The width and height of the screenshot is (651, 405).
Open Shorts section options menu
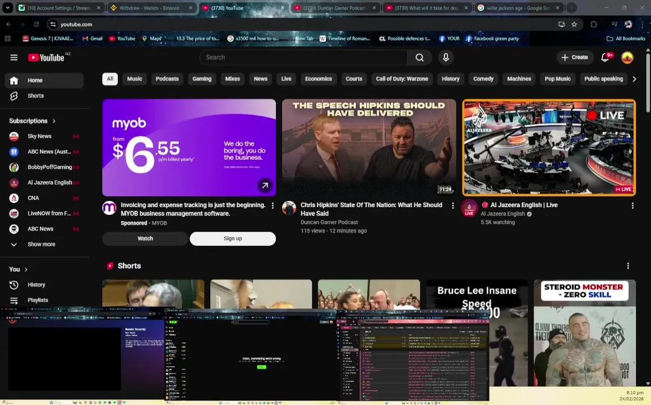coord(628,265)
